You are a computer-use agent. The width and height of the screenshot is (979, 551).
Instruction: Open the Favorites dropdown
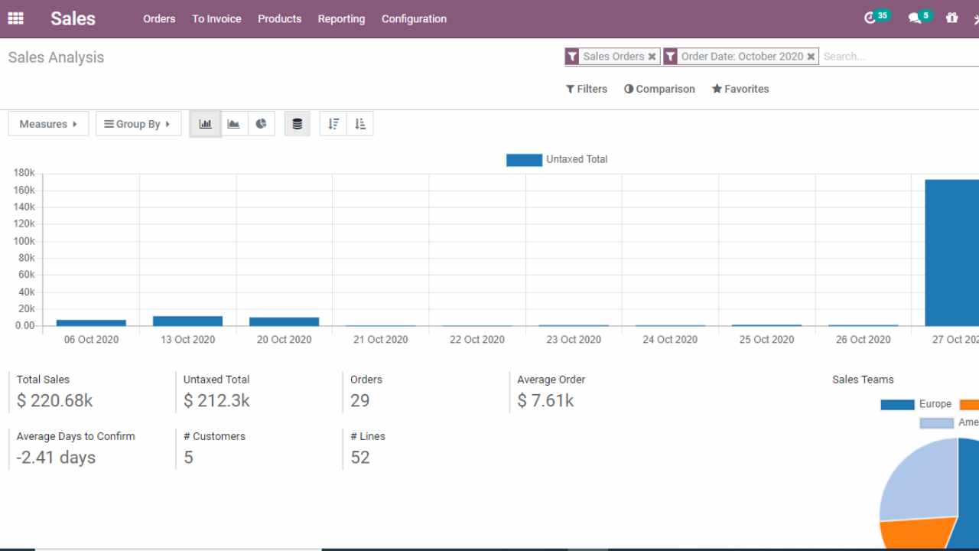click(x=740, y=89)
